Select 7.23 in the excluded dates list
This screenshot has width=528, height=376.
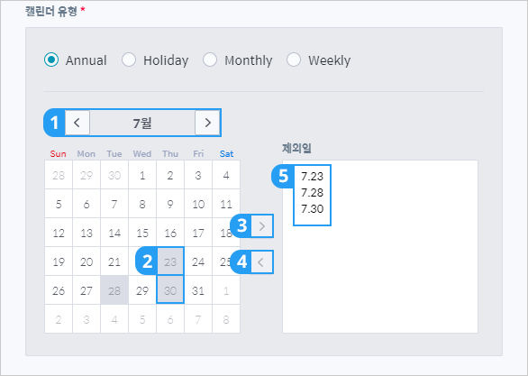click(x=312, y=176)
